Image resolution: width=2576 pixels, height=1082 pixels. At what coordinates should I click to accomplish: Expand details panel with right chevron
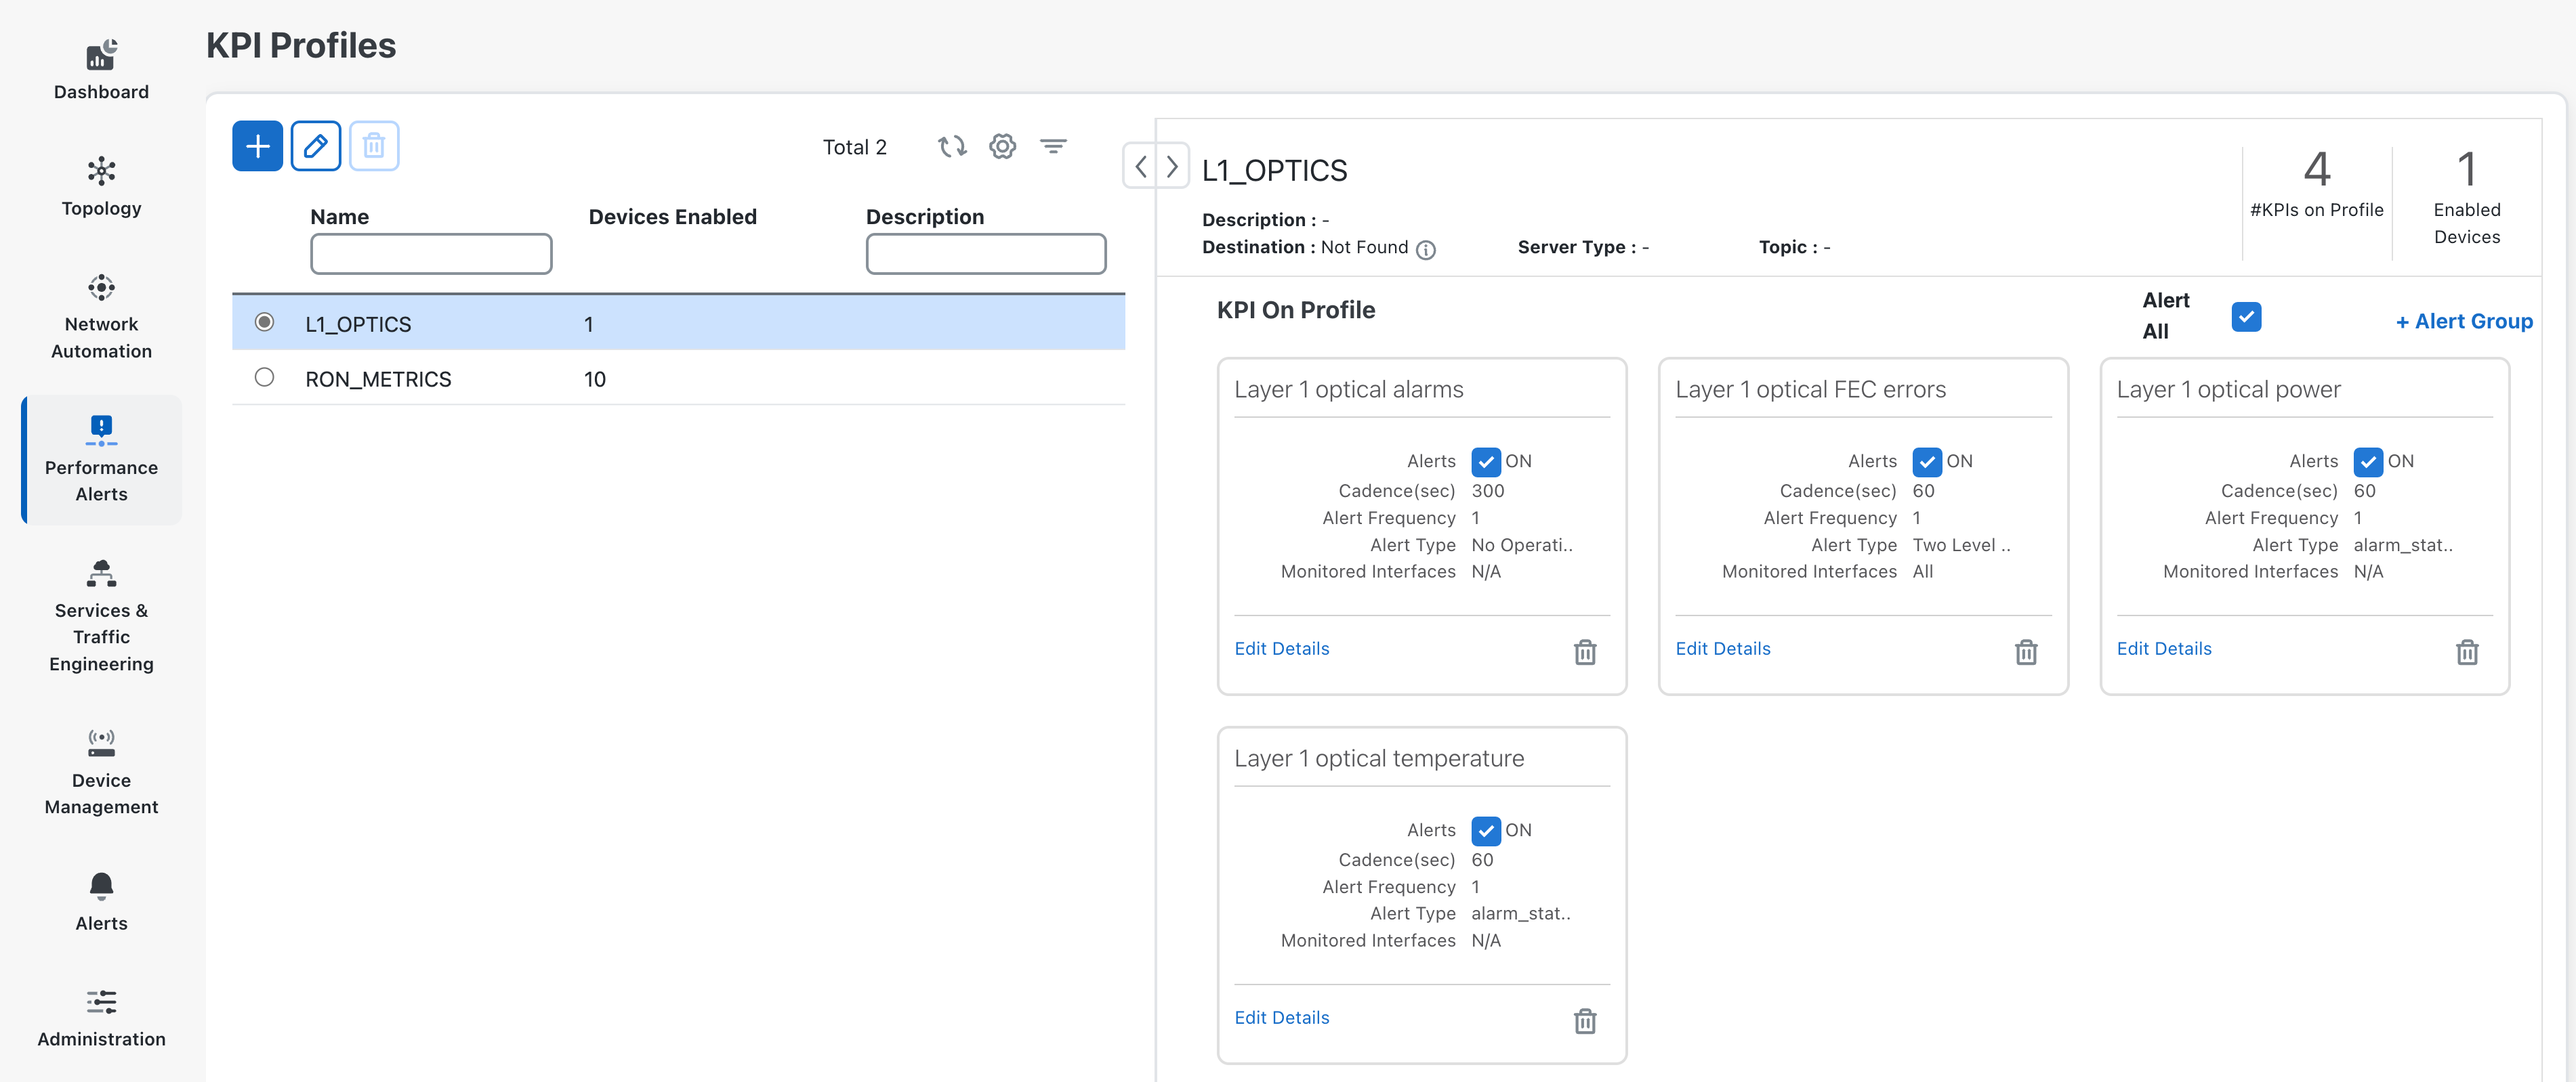click(x=1172, y=166)
